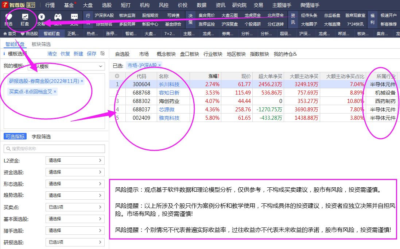Click the 机械设备 industry cell
Viewport: 400px width, 249px height.
click(x=385, y=93)
